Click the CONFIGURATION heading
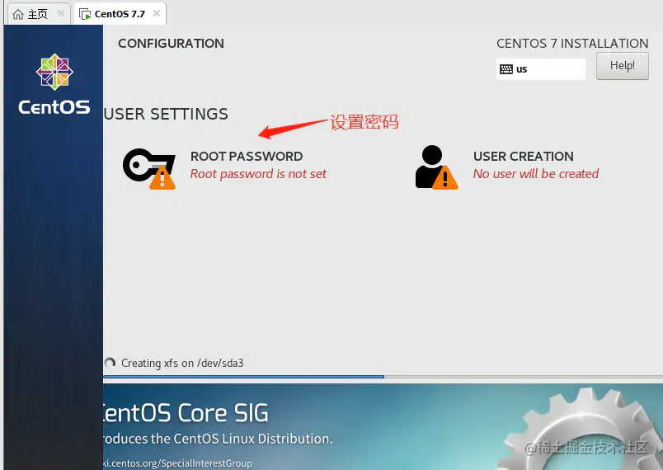Screen dimensions: 663x470 171,44
